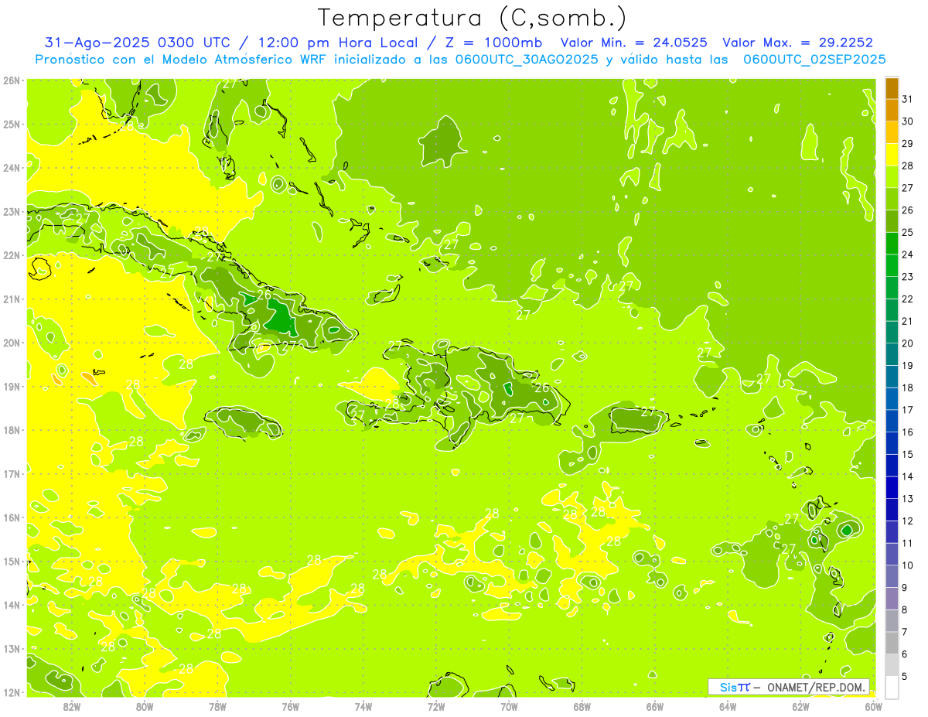Click the longitude label "74W"

[363, 706]
